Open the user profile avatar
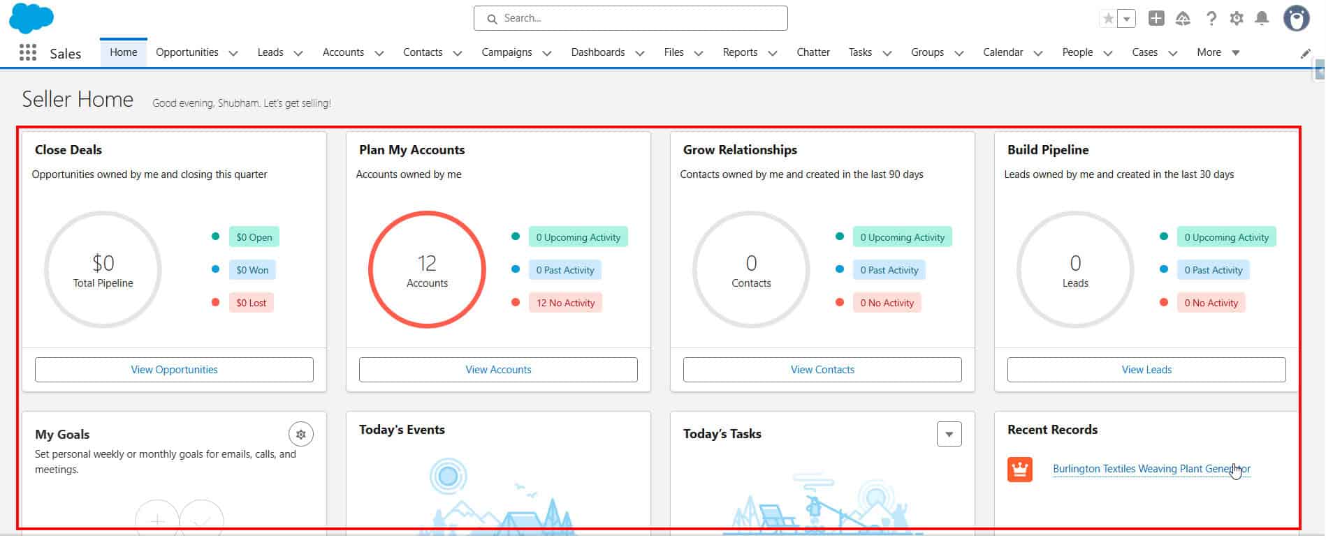The height and width of the screenshot is (540, 1326). pos(1297,18)
